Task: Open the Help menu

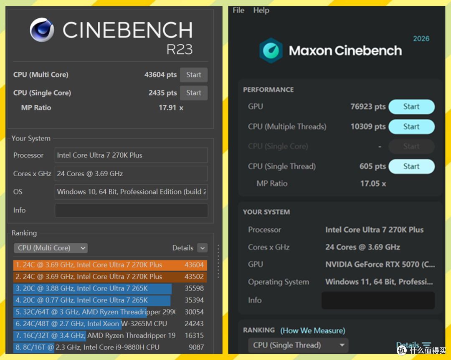Action: click(261, 10)
